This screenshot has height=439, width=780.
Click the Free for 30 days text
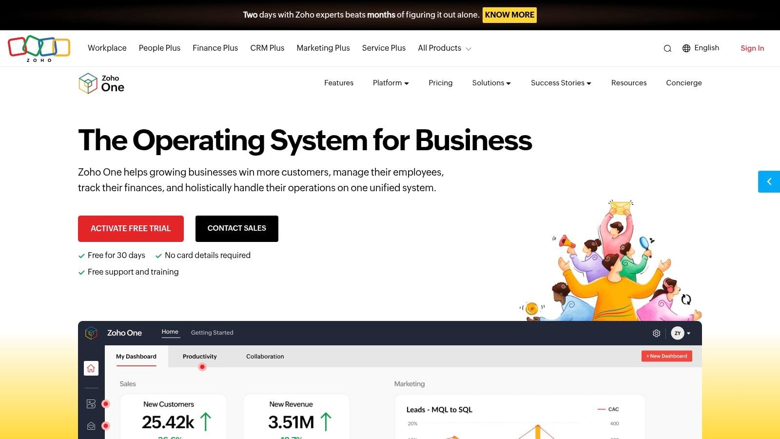pos(117,255)
